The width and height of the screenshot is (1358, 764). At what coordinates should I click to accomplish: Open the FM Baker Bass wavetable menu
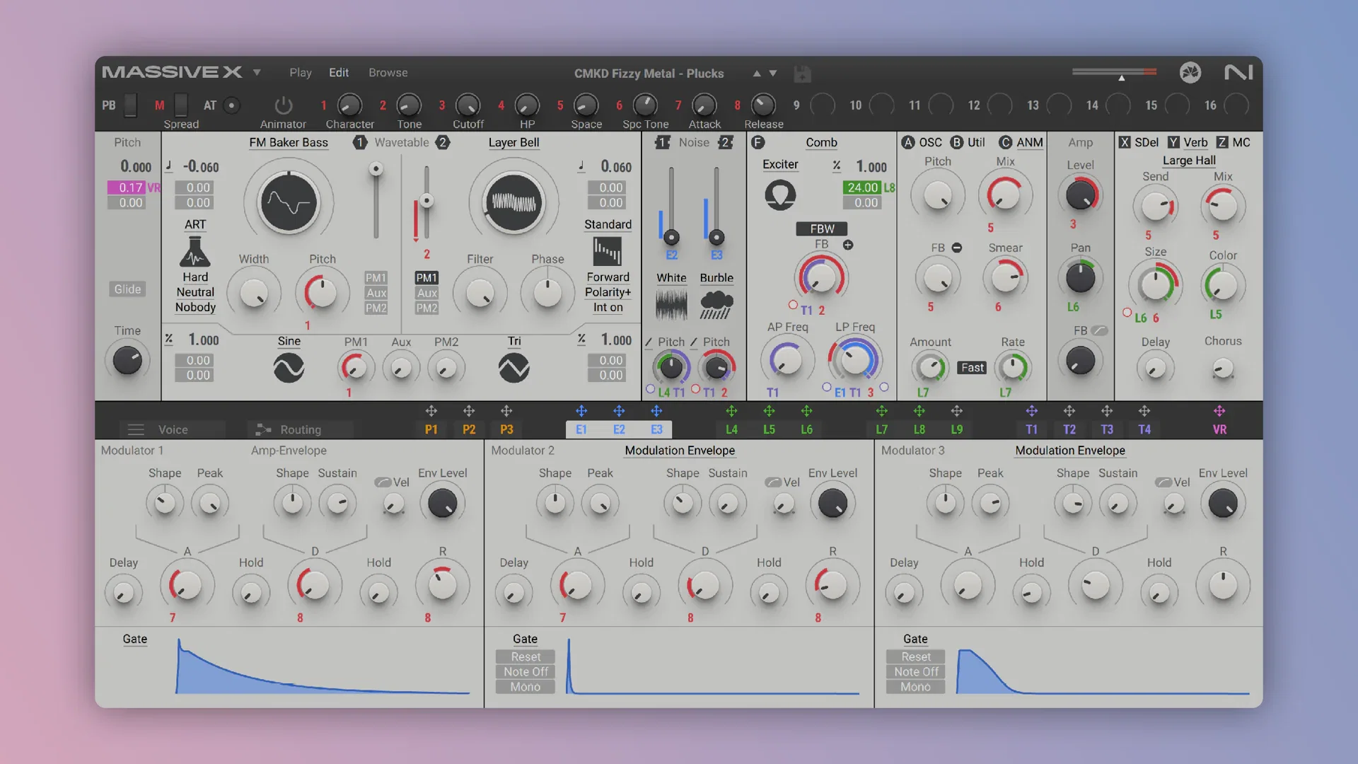pos(289,142)
